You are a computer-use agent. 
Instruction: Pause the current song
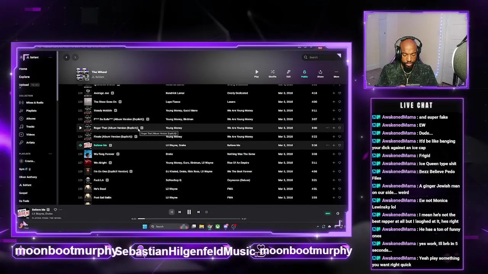click(x=189, y=212)
